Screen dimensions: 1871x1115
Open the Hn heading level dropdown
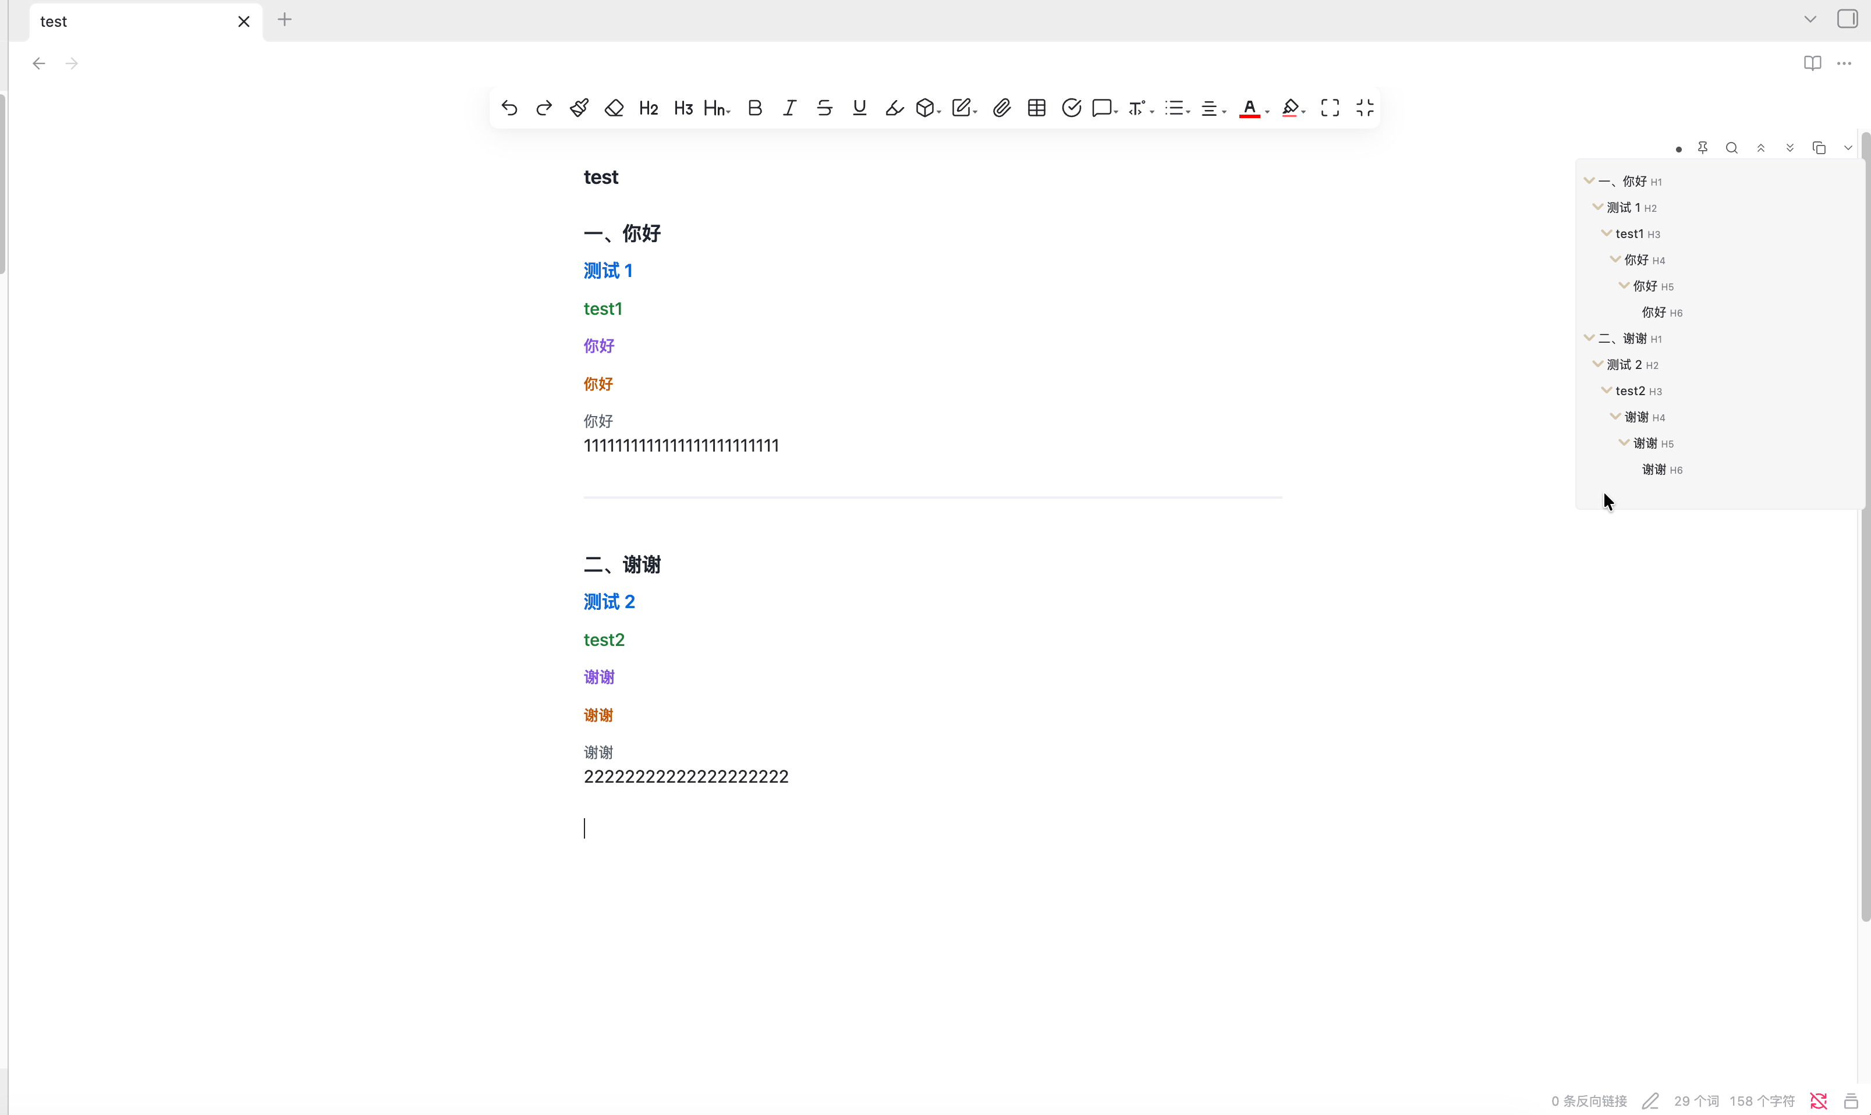[717, 108]
